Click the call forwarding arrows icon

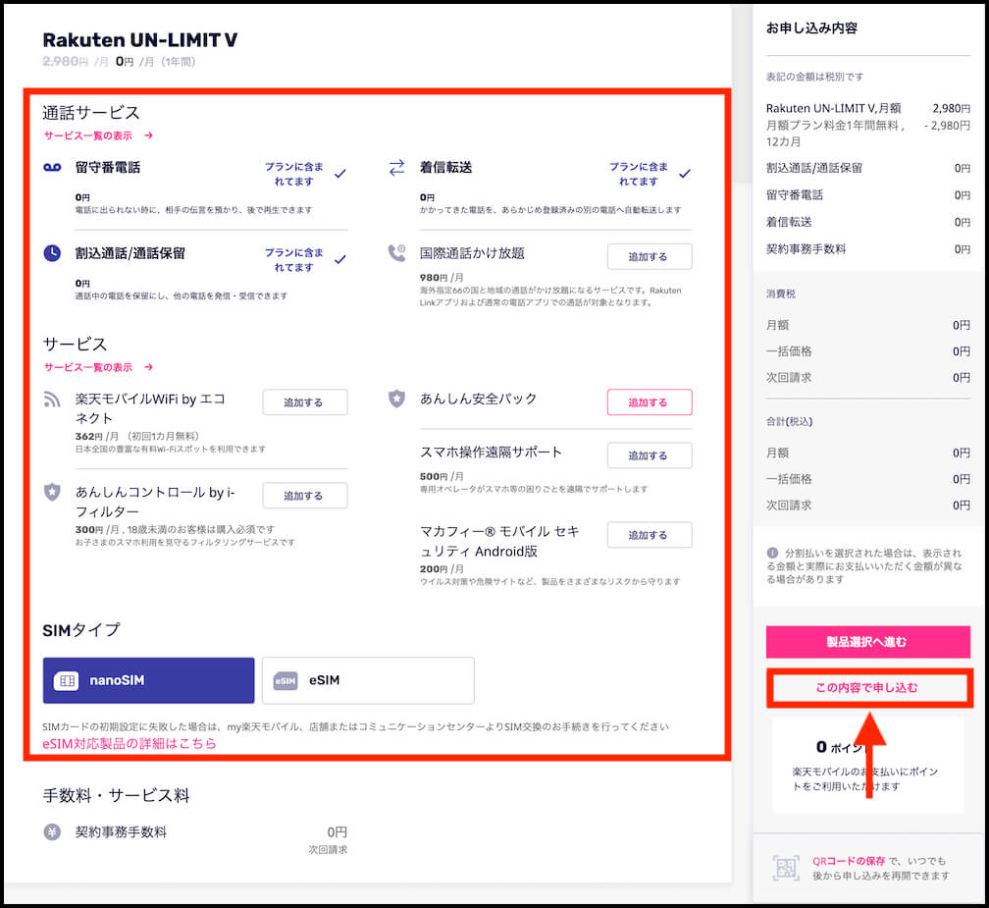pyautogui.click(x=396, y=167)
